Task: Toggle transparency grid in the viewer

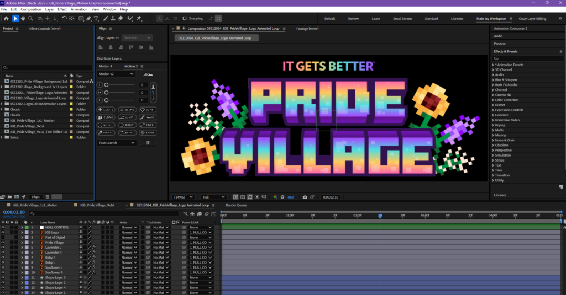Action: tap(243, 197)
